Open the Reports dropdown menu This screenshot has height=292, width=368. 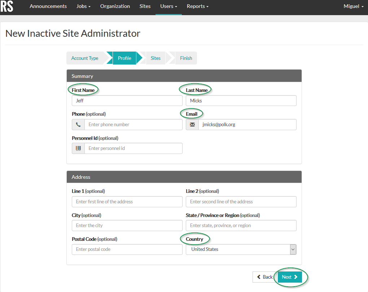pos(197,6)
